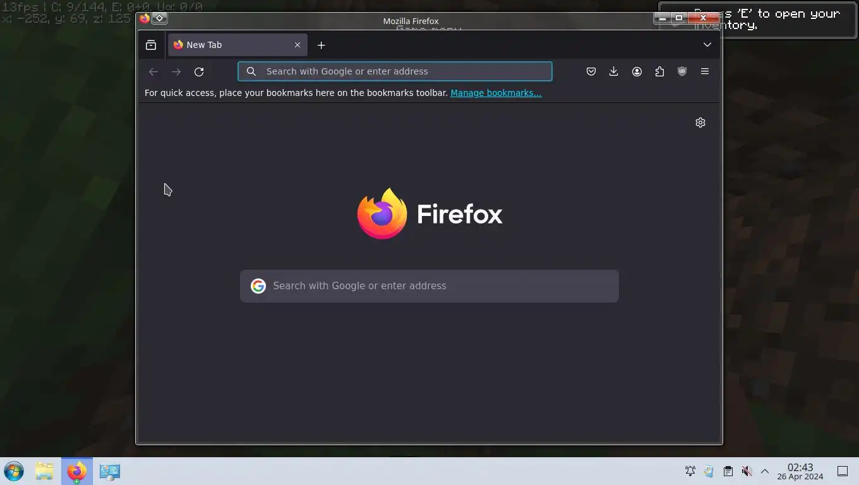Reload the current page
859x485 pixels.
(199, 71)
